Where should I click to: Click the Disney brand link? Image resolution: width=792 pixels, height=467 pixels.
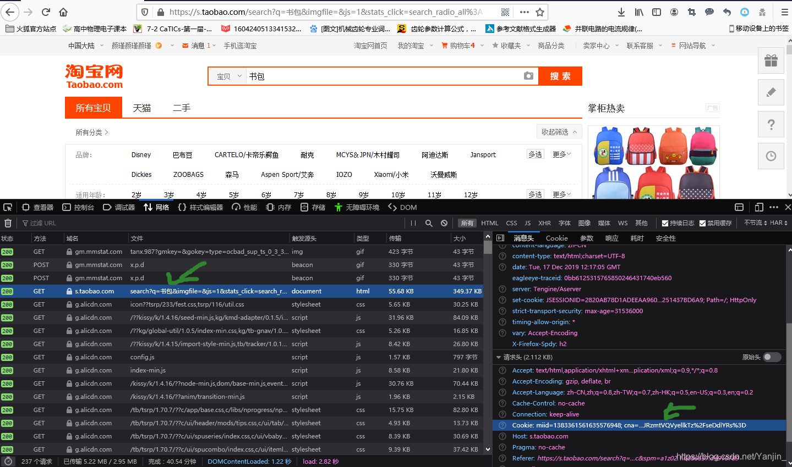click(141, 154)
